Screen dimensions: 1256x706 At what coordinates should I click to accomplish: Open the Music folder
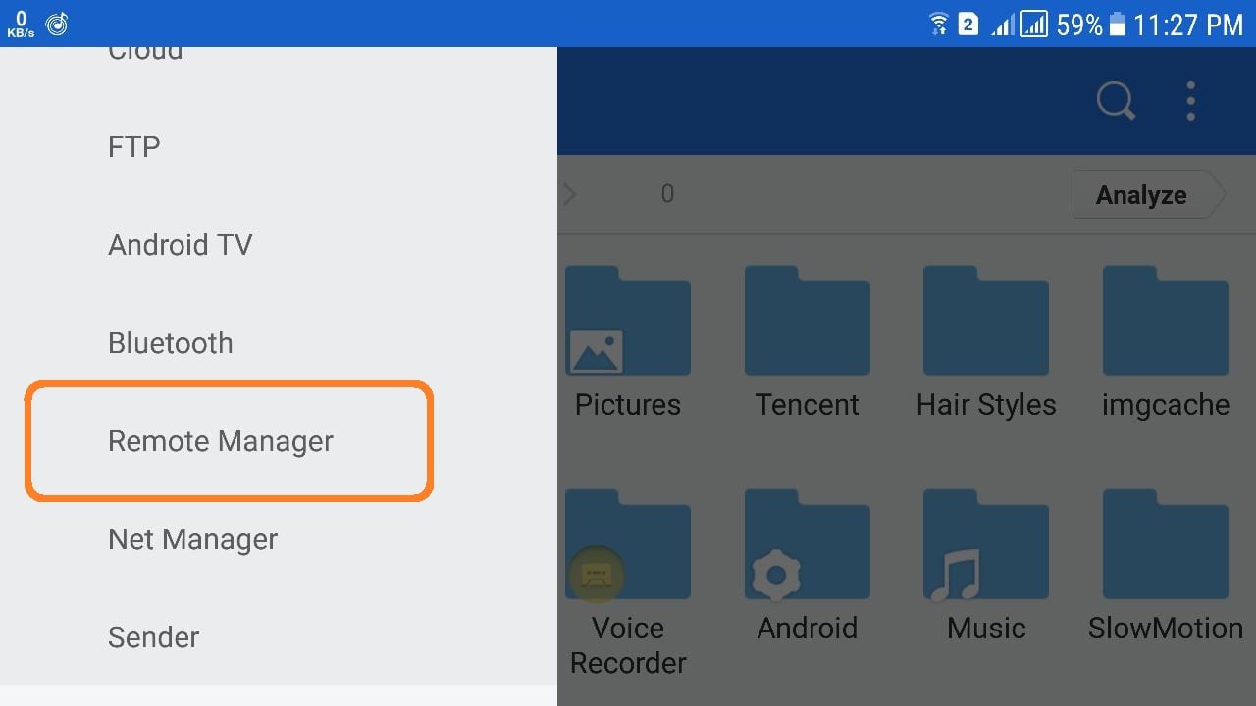click(986, 545)
